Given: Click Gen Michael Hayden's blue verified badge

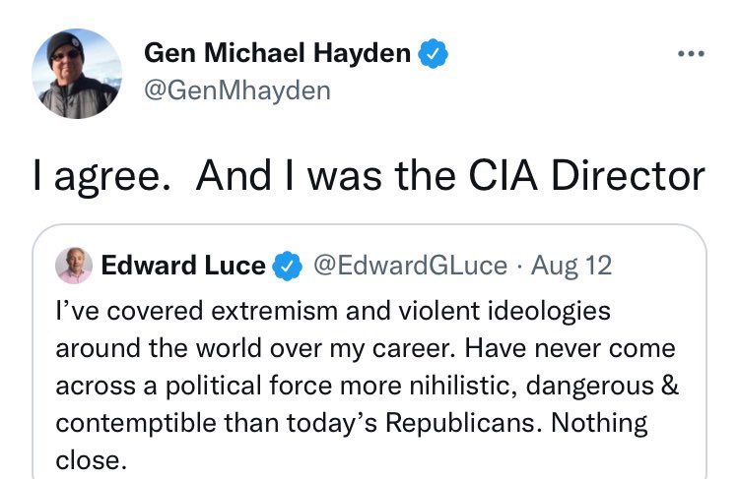Looking at the screenshot, I should (x=434, y=54).
